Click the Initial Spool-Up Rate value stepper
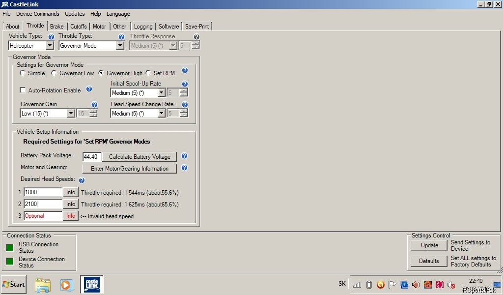Viewport: 503px width, 295px height. (x=184, y=93)
